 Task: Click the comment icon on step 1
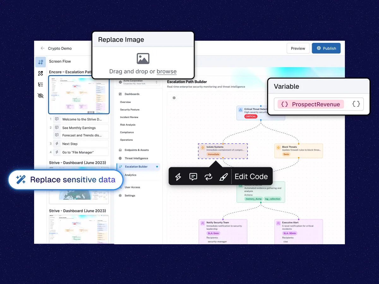pos(57,119)
